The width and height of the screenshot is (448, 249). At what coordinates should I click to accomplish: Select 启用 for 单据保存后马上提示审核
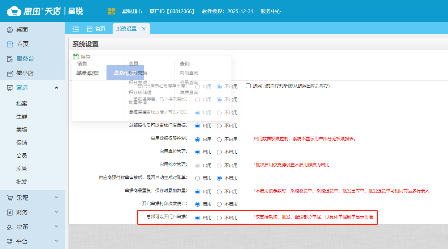[197, 100]
